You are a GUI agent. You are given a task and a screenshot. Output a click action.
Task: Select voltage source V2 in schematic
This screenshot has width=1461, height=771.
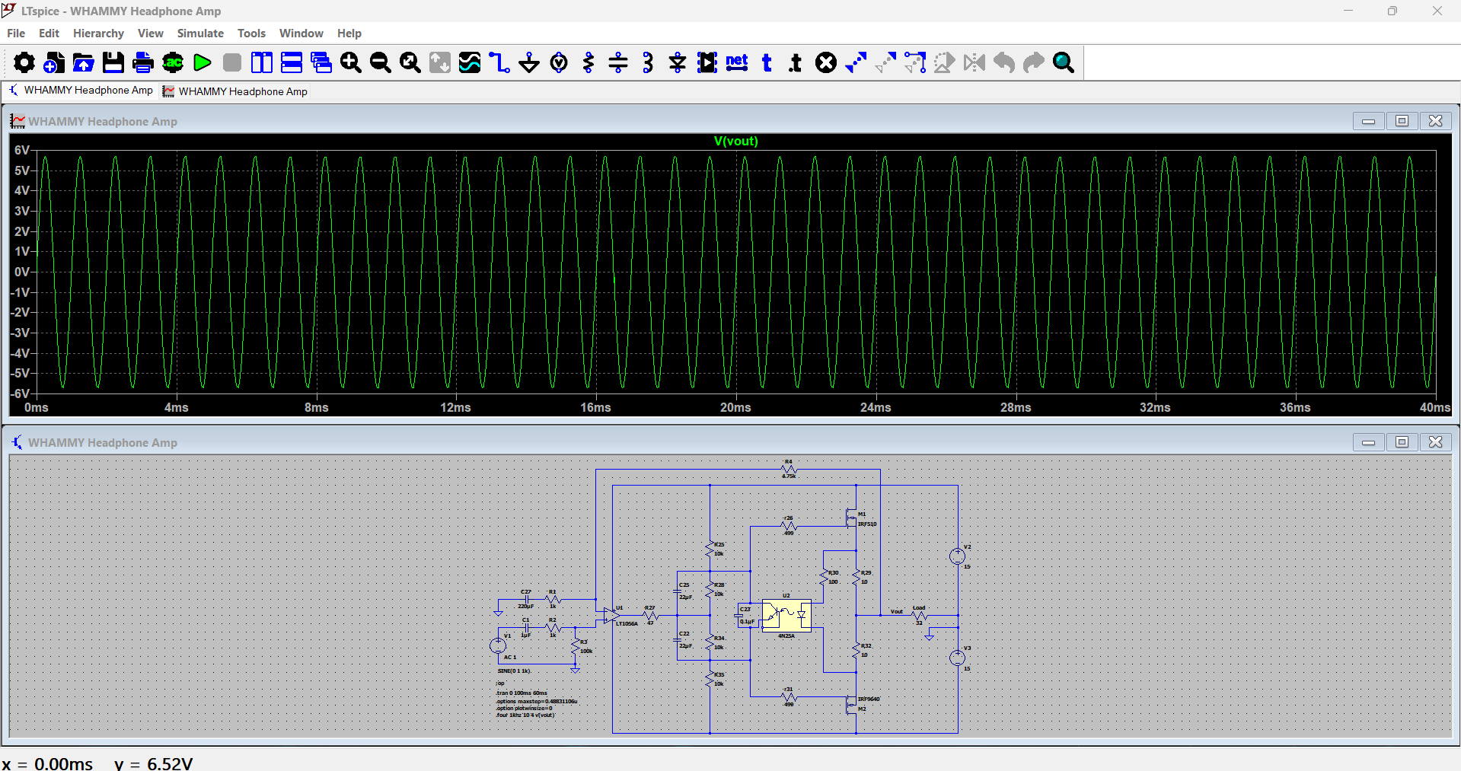tap(958, 556)
